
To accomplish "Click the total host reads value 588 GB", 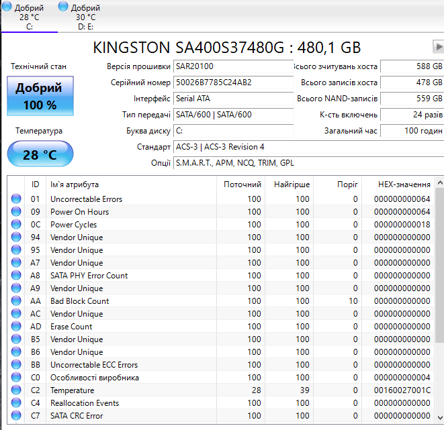I will pos(412,66).
